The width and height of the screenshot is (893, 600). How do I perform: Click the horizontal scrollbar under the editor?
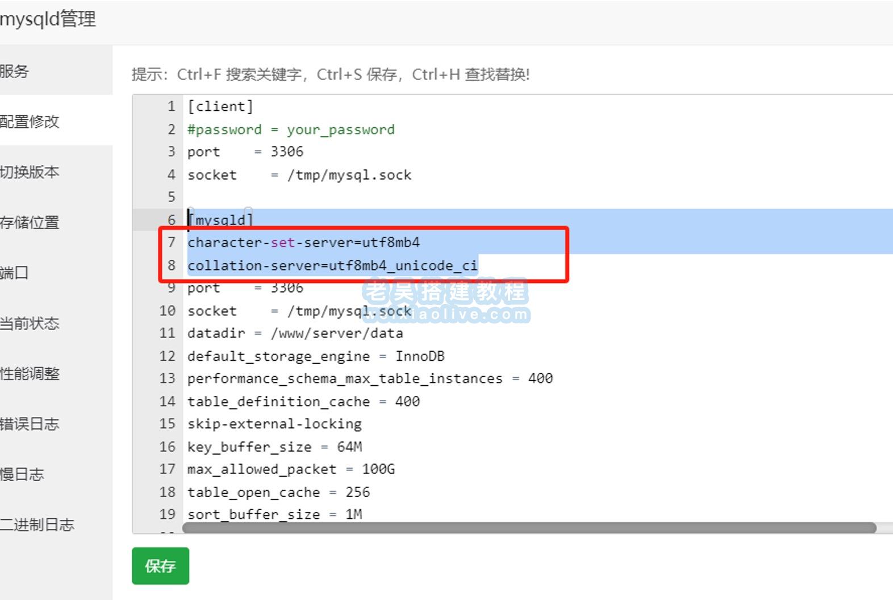528,528
